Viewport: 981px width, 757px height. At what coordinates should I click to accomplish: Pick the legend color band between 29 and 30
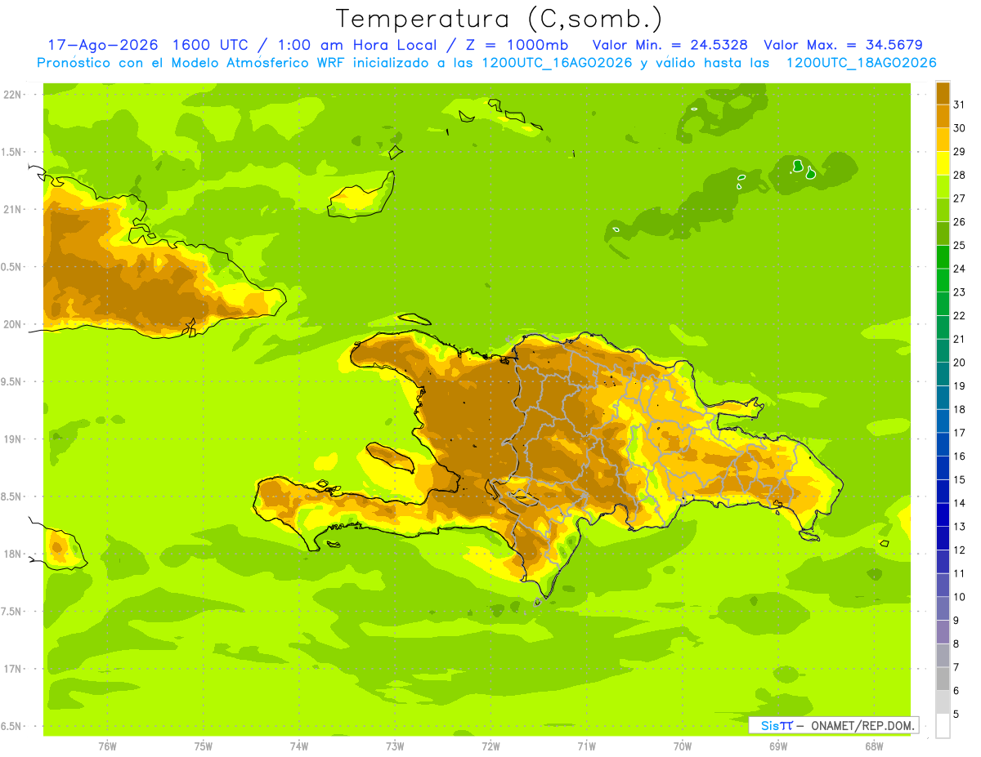click(x=943, y=140)
